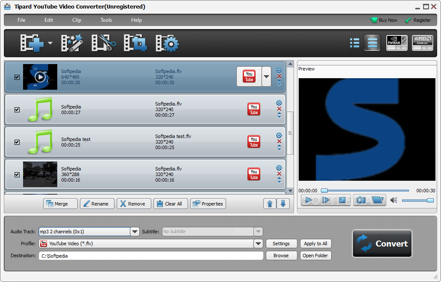The width and height of the screenshot is (441, 282).
Task: Click file list scrollbar down arrow
Action: tap(290, 191)
